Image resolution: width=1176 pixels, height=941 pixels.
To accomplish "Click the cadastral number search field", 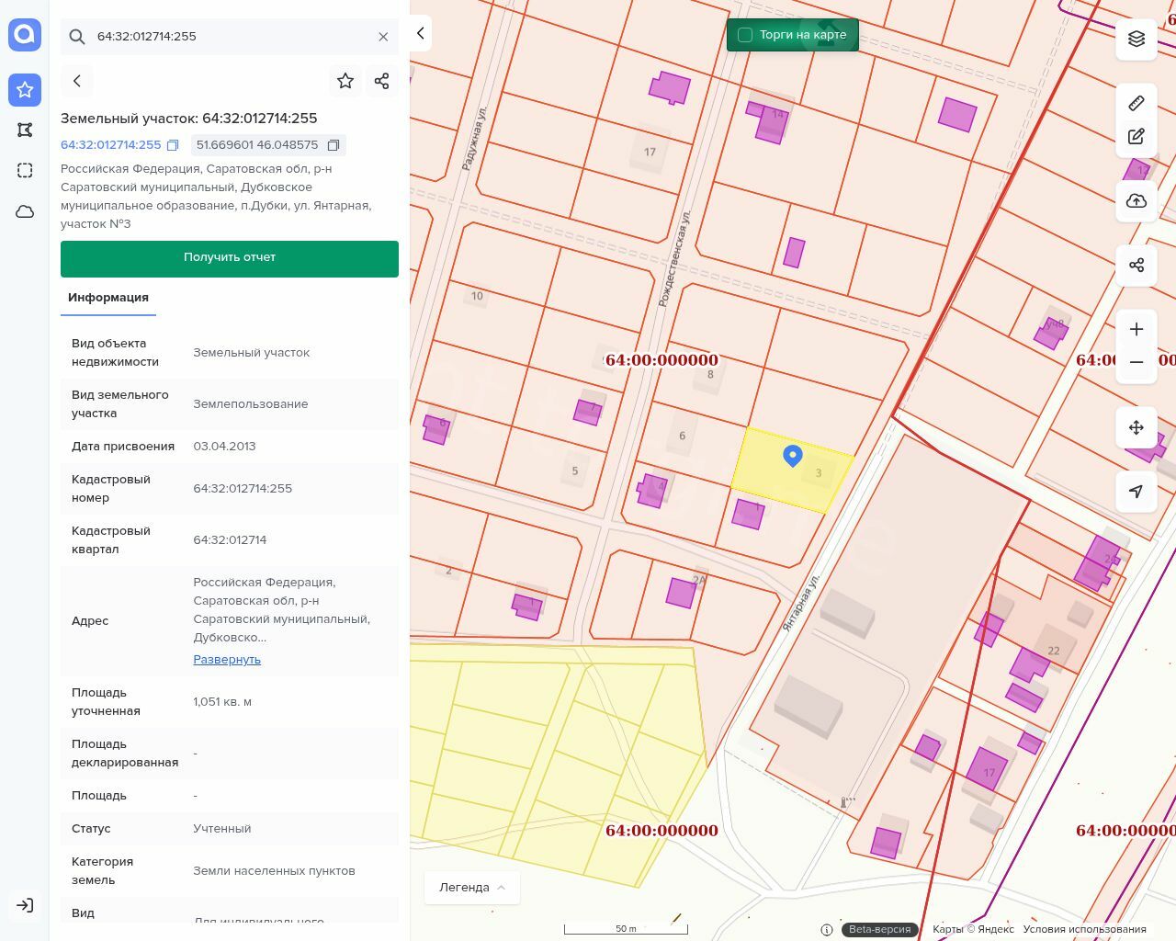I will (230, 37).
